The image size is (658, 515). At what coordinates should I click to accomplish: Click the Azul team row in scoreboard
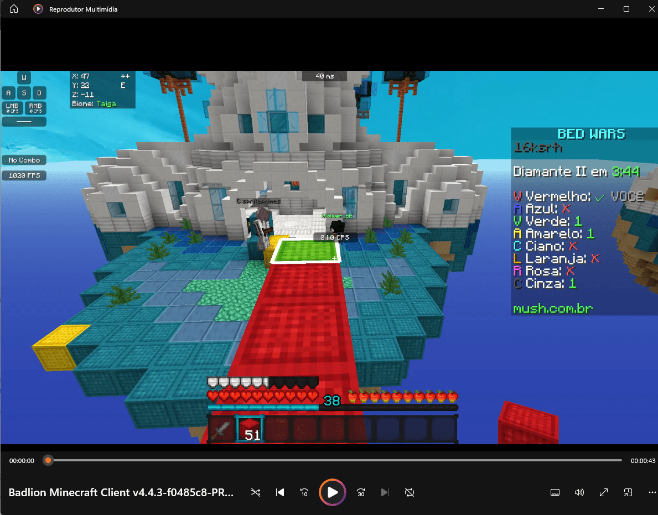pos(542,209)
